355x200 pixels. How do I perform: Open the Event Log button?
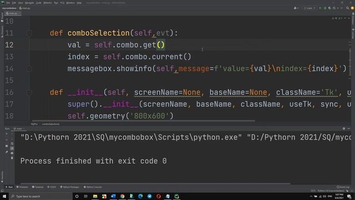343,187
